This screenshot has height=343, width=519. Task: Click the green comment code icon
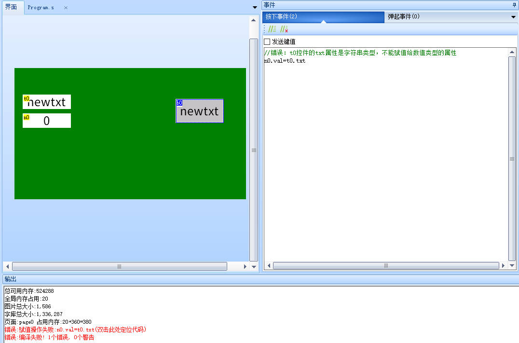[273, 29]
